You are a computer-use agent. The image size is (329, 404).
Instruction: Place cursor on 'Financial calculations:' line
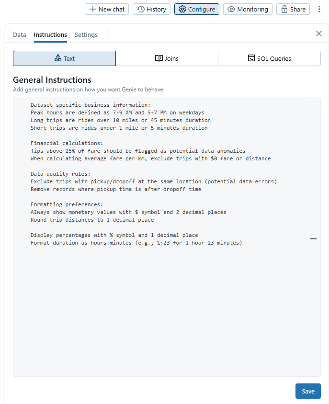[67, 143]
